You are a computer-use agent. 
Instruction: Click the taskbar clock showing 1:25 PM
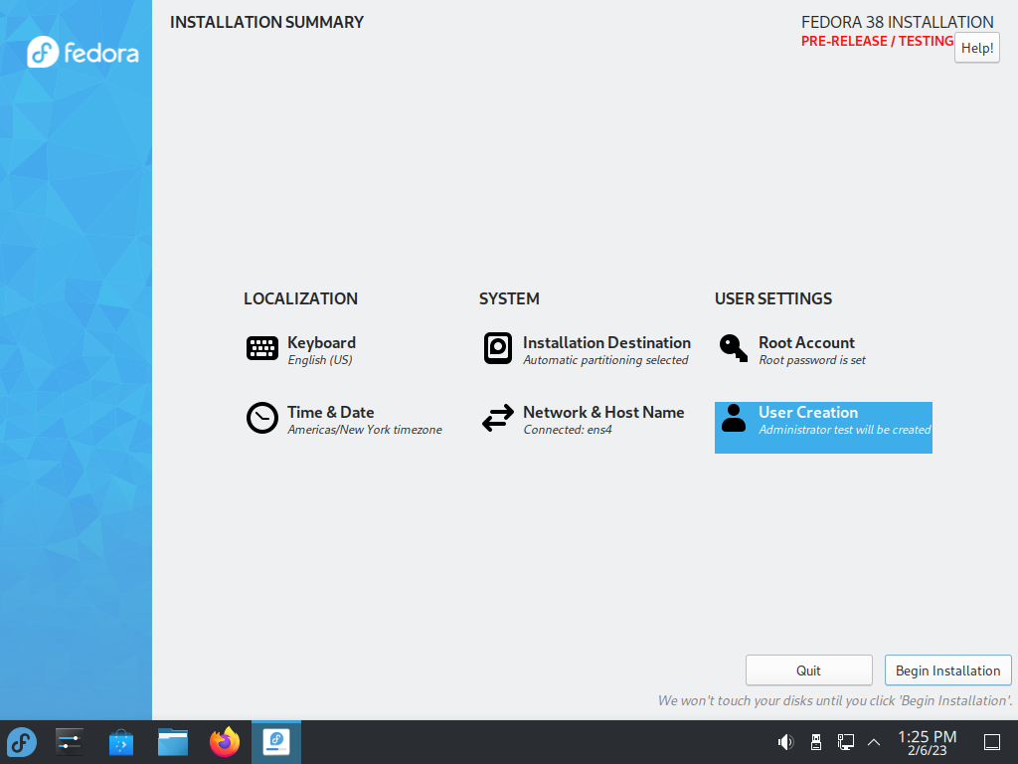pyautogui.click(x=928, y=742)
